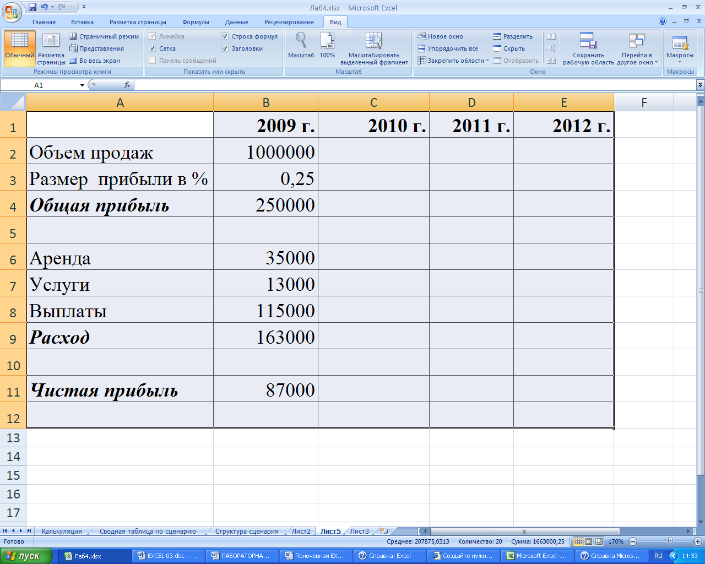The height and width of the screenshot is (564, 705).
Task: Open the Undo history dropdown arrow
Action: click(x=52, y=8)
